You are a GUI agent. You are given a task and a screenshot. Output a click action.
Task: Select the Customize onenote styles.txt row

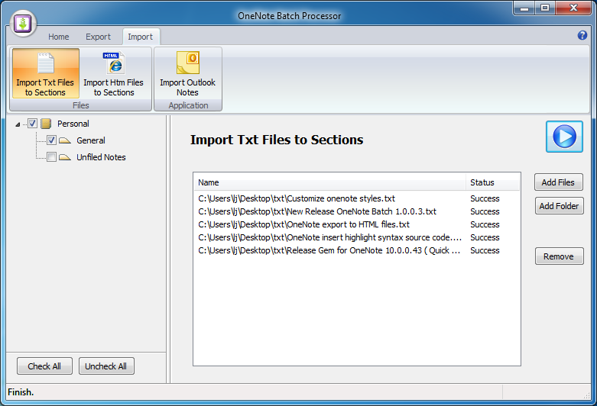coord(356,198)
